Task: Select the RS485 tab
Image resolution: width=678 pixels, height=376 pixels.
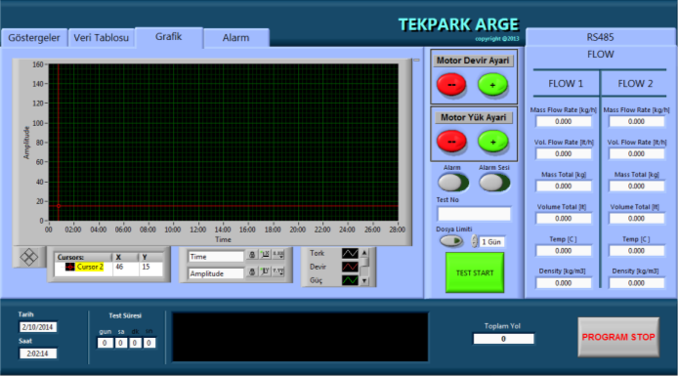Action: tap(600, 37)
